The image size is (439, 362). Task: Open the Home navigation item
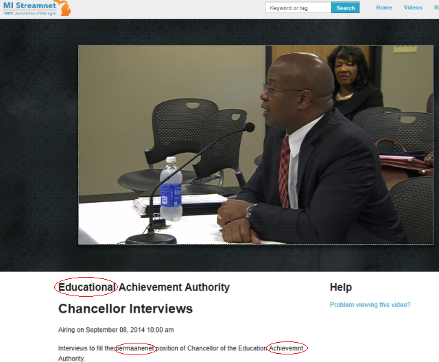click(384, 8)
